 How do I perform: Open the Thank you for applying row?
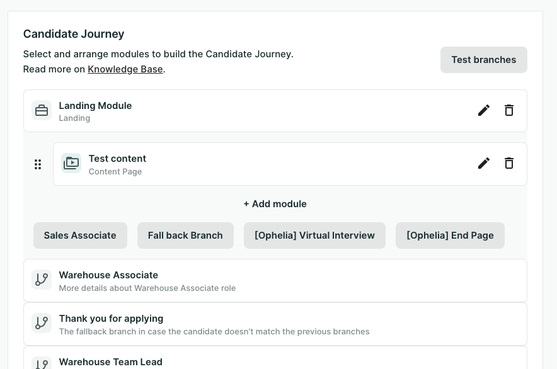point(275,324)
